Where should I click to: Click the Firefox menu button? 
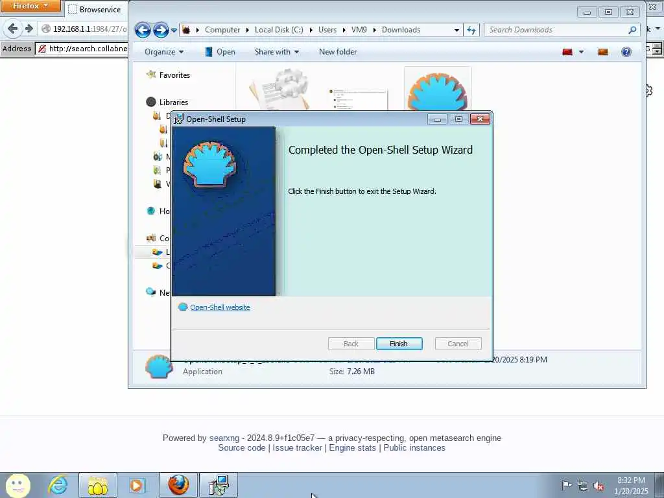point(30,6)
